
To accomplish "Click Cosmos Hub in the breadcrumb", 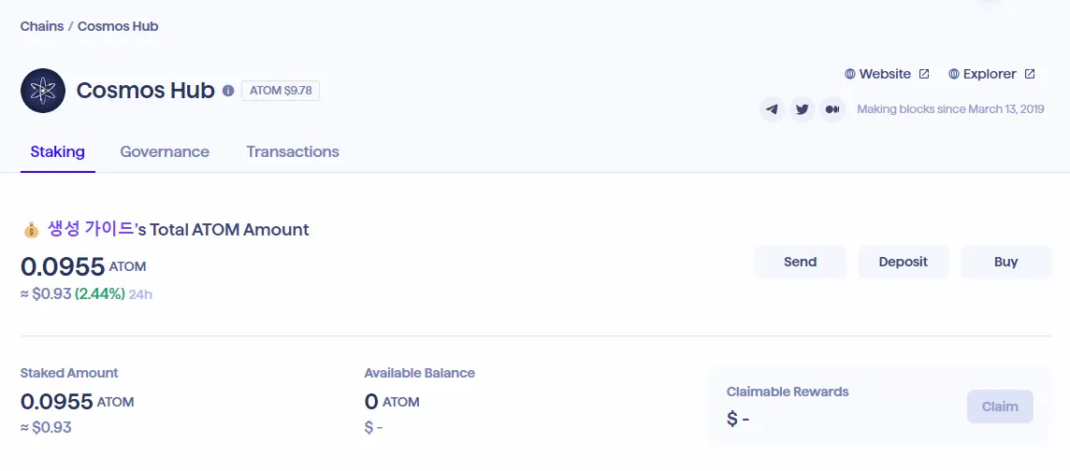I will 118,26.
